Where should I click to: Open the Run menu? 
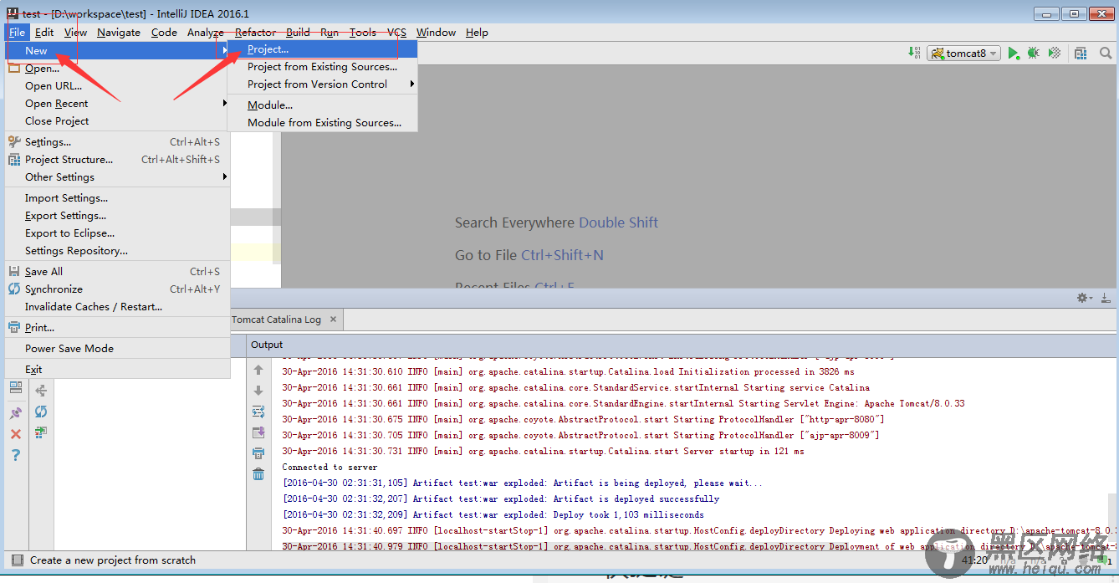point(330,33)
